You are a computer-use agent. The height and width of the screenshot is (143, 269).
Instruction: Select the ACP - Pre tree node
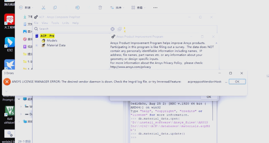[x=47, y=36]
